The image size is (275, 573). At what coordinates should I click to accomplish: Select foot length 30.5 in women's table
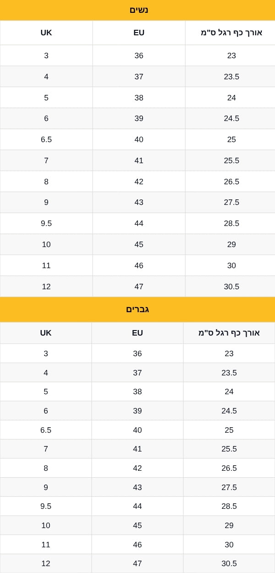(x=231, y=286)
